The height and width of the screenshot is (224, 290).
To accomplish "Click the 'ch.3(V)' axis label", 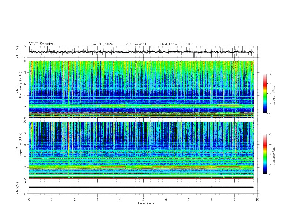I will coord(18,188).
